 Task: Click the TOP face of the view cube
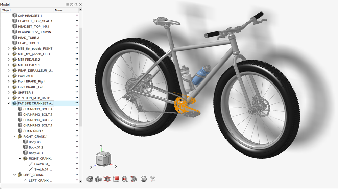pos(100,160)
